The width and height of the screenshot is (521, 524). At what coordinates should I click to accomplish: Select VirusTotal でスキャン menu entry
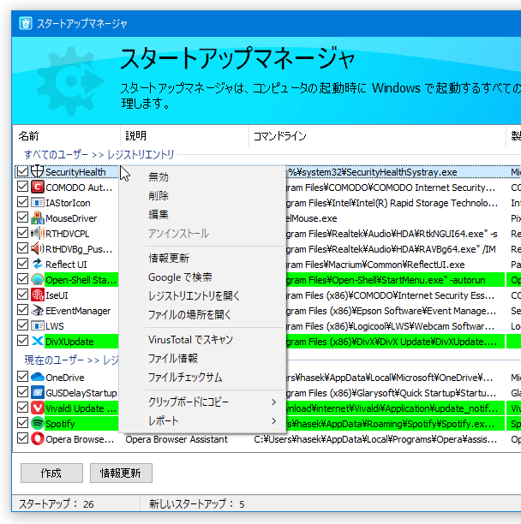[202, 340]
